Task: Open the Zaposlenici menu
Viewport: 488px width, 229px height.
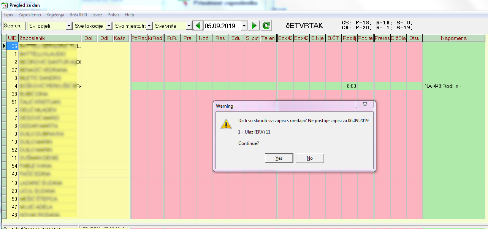Action: point(30,15)
